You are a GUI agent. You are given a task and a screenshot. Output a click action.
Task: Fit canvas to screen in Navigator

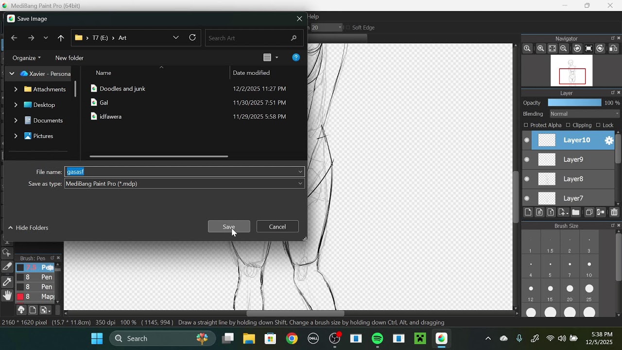552,49
